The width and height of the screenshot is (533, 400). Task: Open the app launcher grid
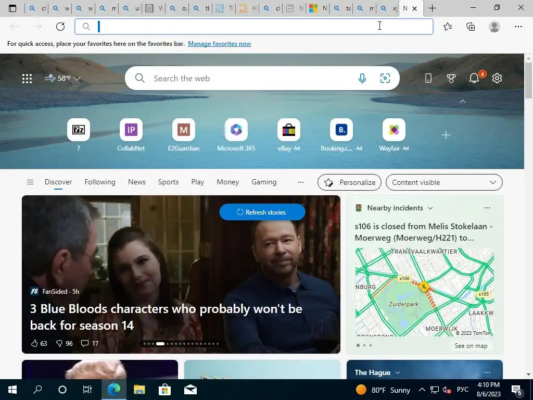tap(27, 79)
